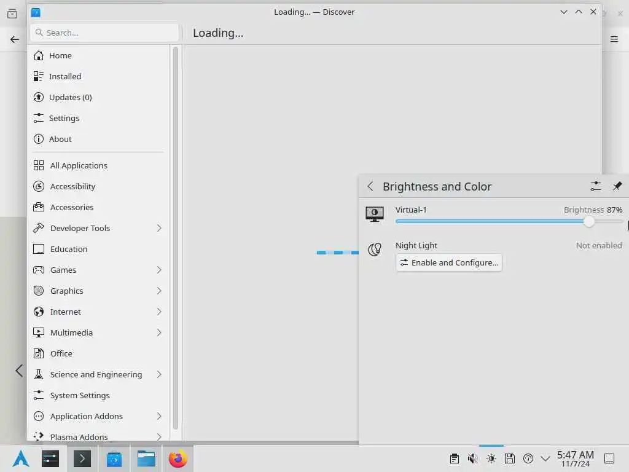
Task: Pin the Brightness and Color popup
Action: [617, 186]
